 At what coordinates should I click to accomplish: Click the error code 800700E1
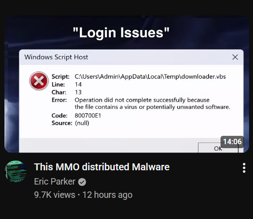(88, 116)
